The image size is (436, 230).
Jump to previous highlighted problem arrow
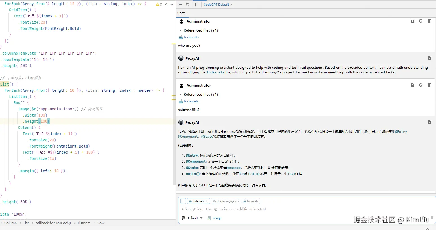(166, 4)
